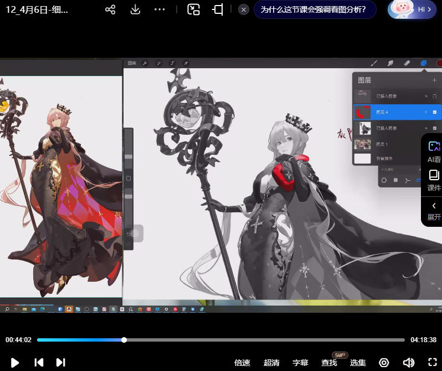The image size is (442, 371).
Task: Open the 倍速 playback speed menu
Action: pyautogui.click(x=242, y=363)
